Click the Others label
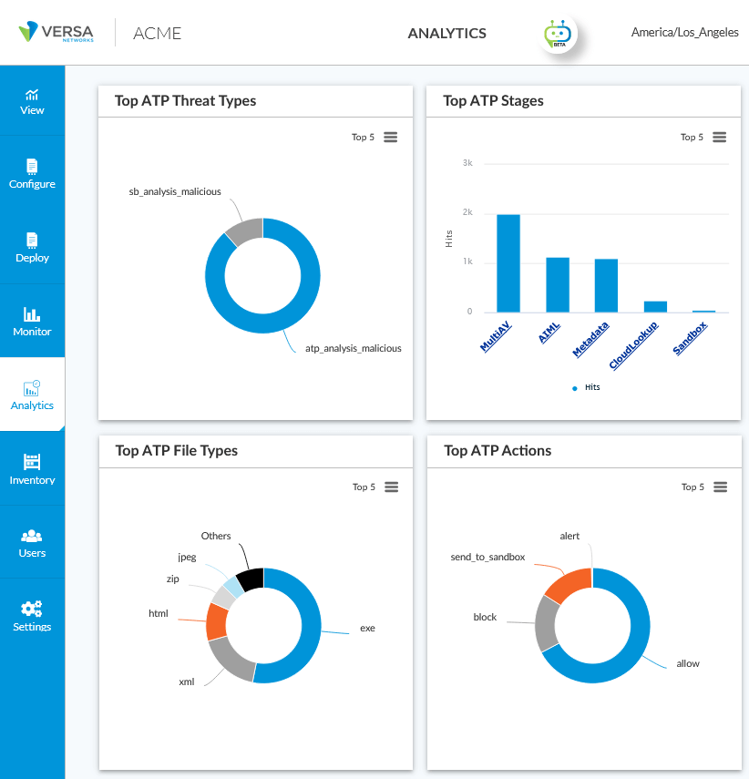The image size is (749, 779). (x=216, y=536)
